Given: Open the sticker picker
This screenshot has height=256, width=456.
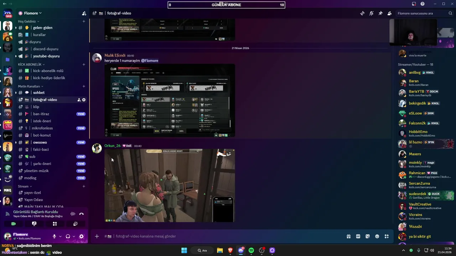Looking at the screenshot, I should (x=368, y=236).
